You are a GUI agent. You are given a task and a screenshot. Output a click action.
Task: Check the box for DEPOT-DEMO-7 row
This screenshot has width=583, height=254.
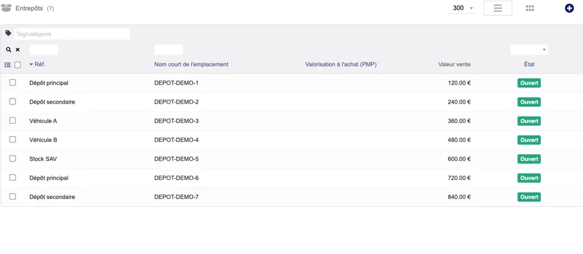(13, 196)
